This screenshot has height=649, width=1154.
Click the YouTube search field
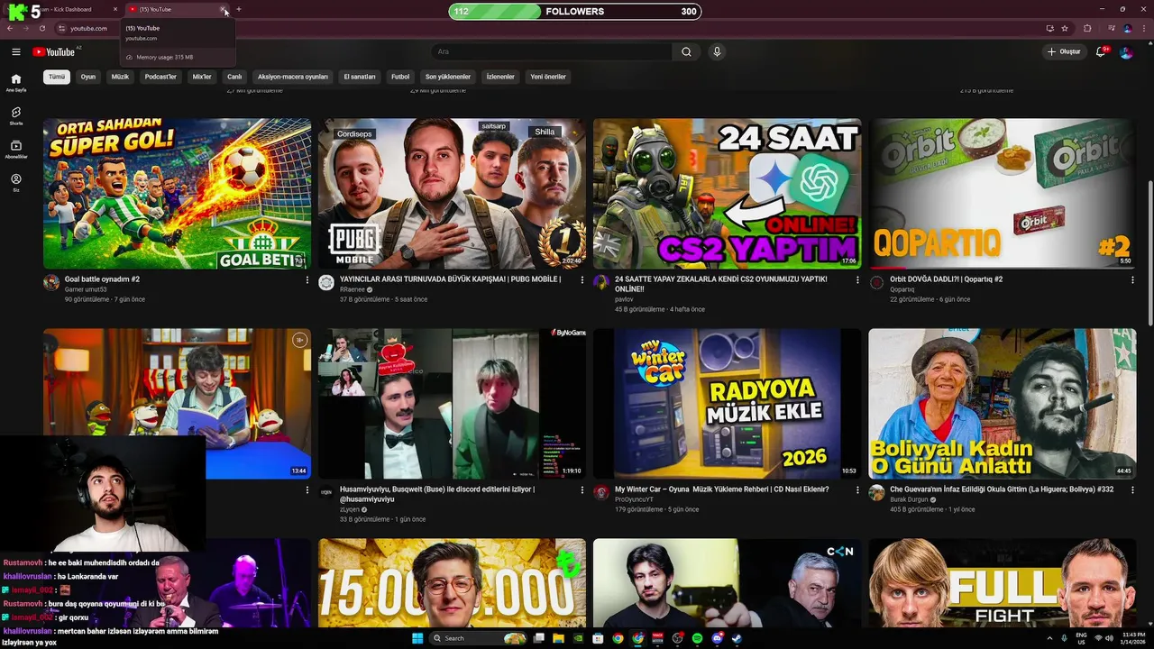tap(552, 51)
